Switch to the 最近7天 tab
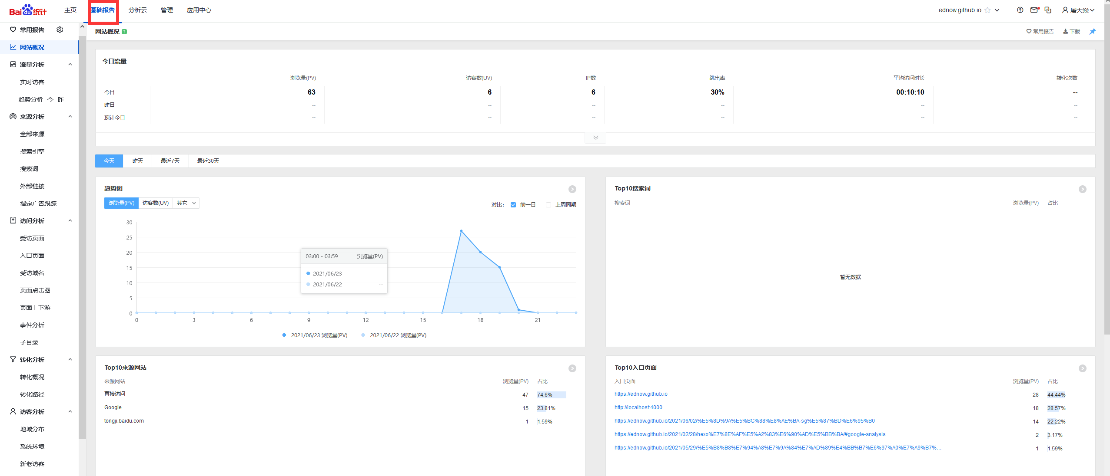Image resolution: width=1110 pixels, height=476 pixels. coord(170,161)
